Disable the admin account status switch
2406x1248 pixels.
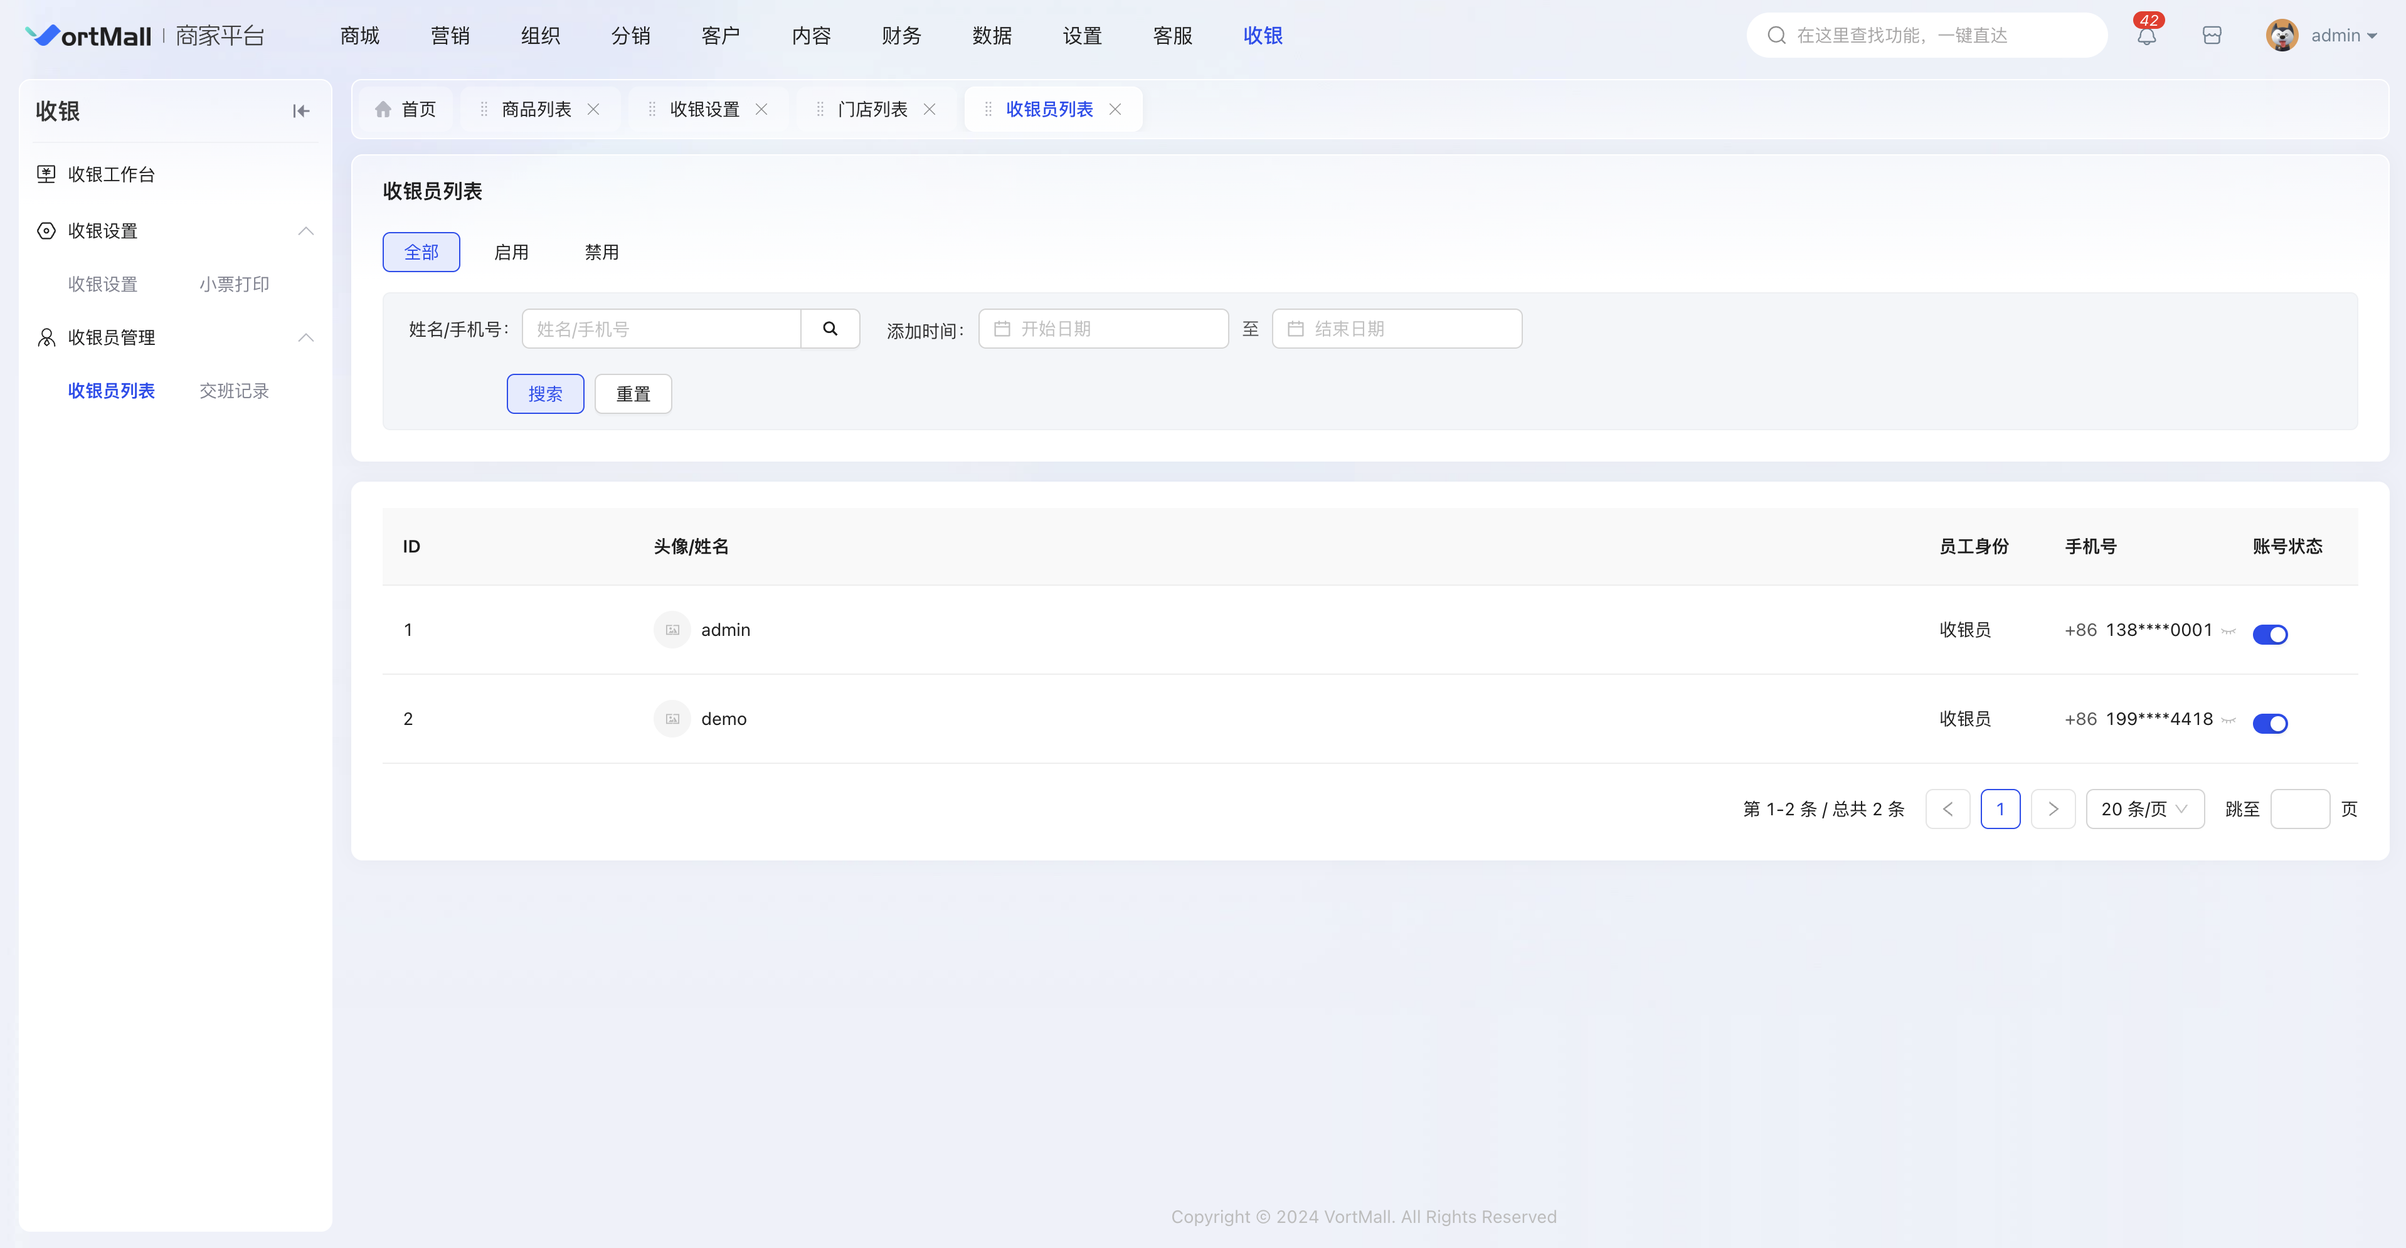point(2270,634)
